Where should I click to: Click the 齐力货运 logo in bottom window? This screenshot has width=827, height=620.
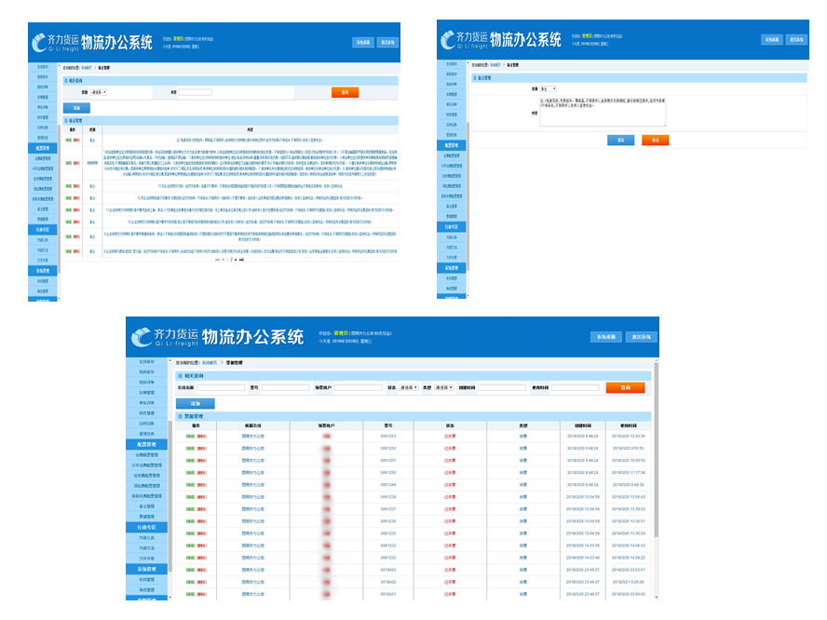166,336
